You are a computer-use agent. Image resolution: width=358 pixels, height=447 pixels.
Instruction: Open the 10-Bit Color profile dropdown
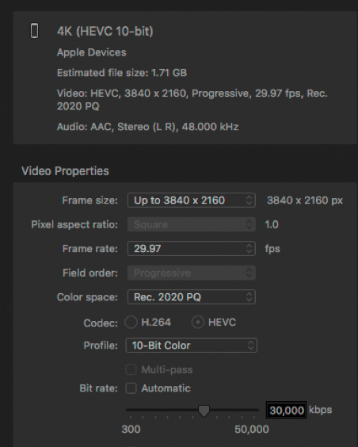(192, 346)
